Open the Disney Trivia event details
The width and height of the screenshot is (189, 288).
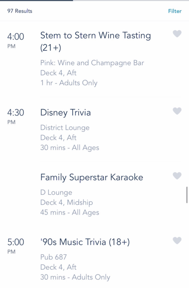[66, 112]
